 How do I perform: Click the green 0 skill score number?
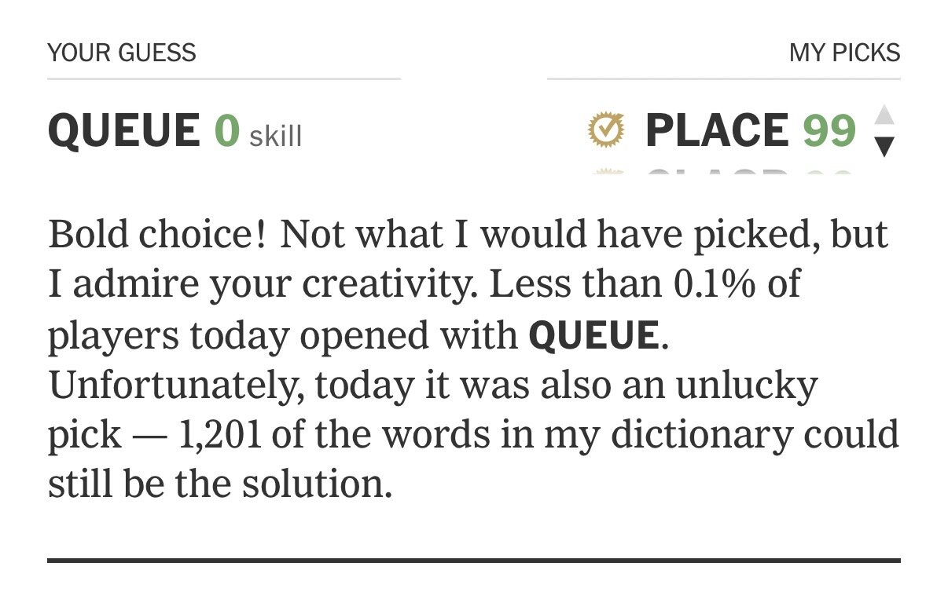pyautogui.click(x=226, y=130)
